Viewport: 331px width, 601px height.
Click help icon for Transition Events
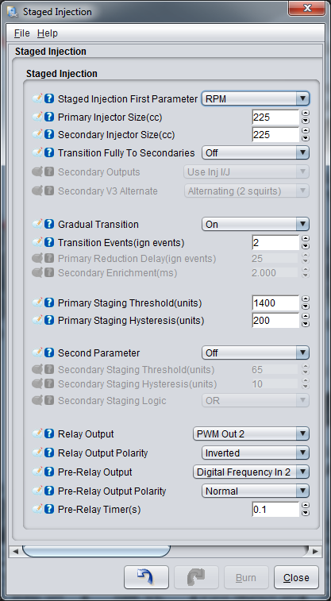48,242
